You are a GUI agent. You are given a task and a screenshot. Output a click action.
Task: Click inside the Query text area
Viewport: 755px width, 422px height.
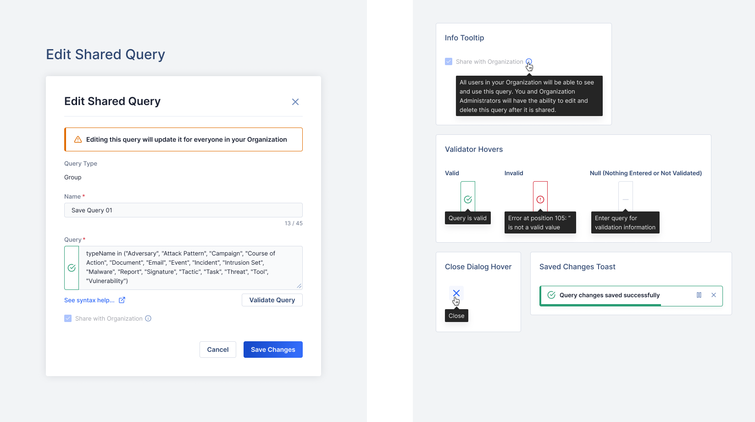(190, 267)
